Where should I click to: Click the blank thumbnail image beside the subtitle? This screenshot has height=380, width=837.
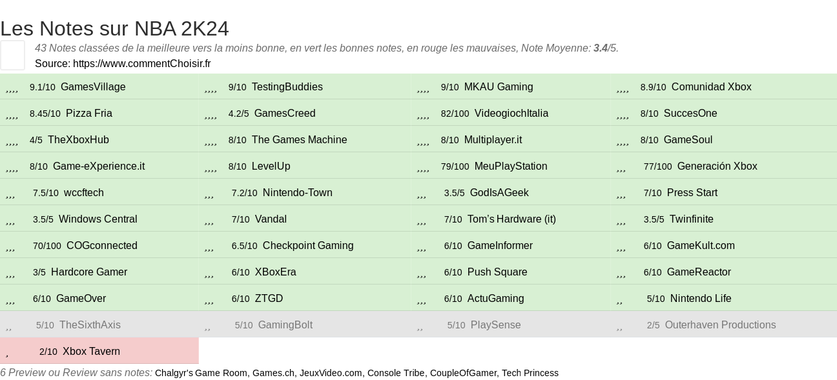12,55
